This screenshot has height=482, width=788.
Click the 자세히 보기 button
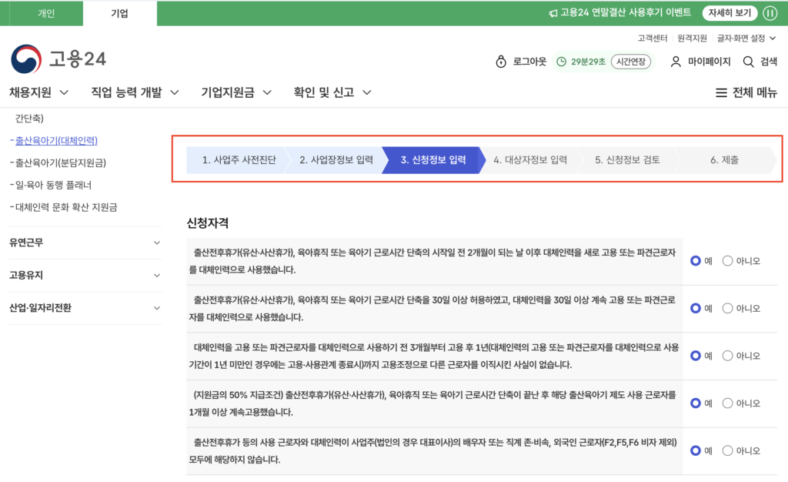[x=729, y=13]
